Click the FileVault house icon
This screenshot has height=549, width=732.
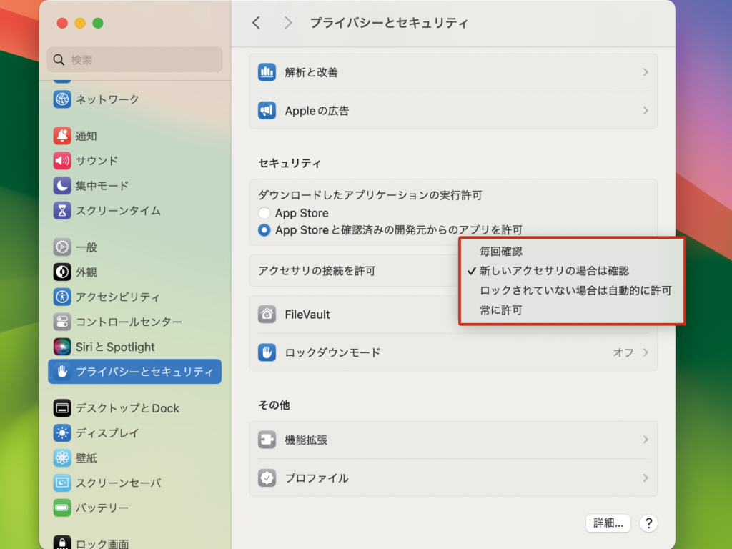[x=267, y=315]
